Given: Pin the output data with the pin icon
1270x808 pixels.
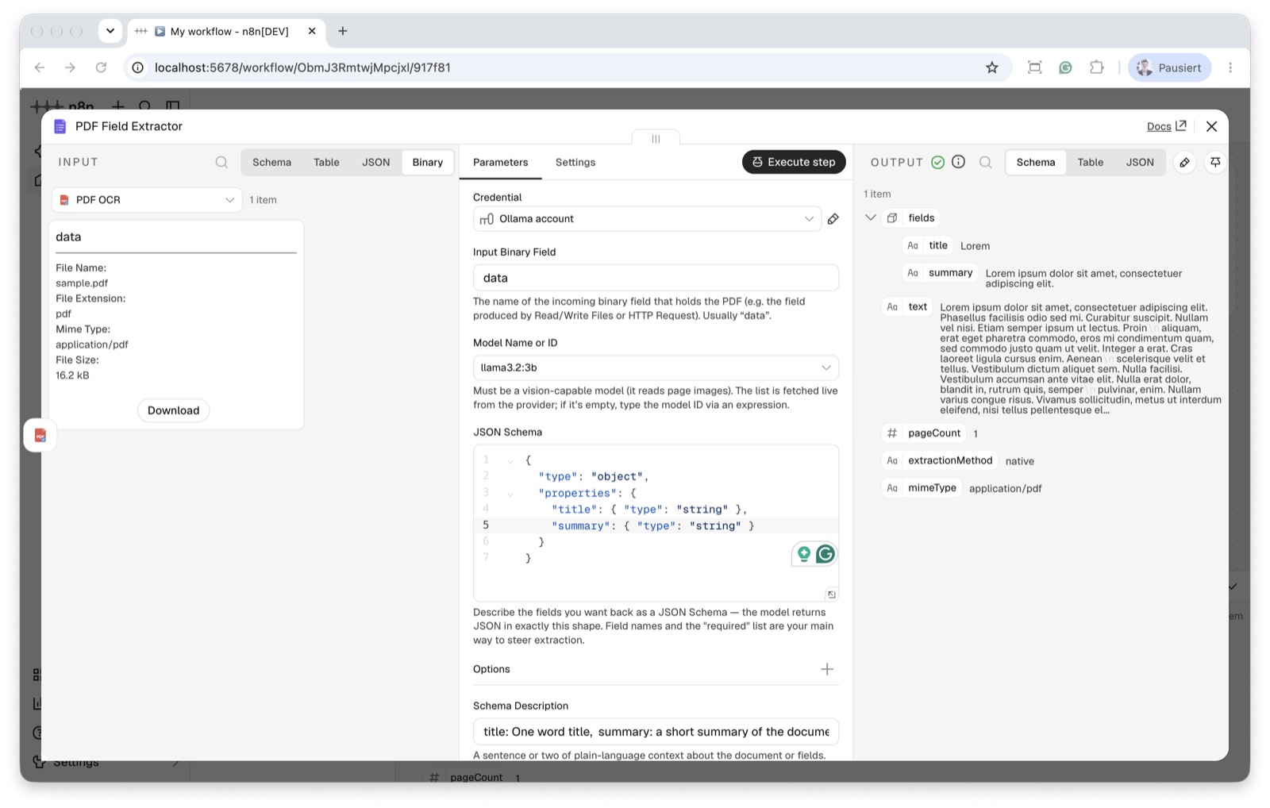Looking at the screenshot, I should (x=1215, y=162).
